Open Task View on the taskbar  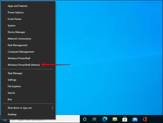tap(95, 119)
